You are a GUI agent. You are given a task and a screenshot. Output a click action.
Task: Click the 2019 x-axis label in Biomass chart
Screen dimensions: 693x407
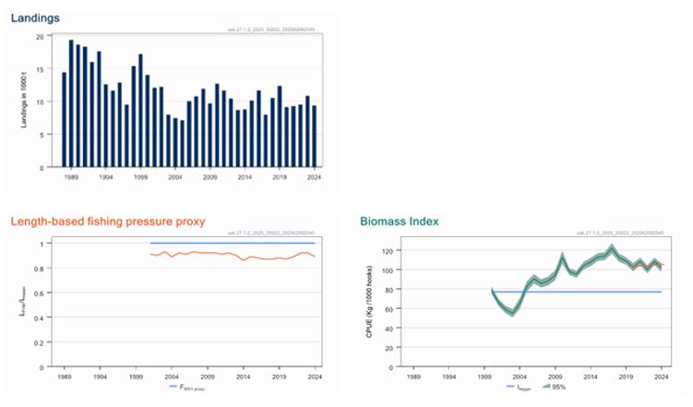pyautogui.click(x=626, y=377)
